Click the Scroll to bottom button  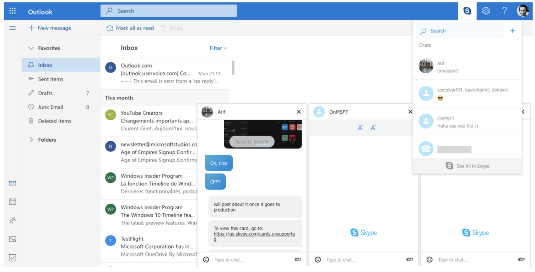[252, 142]
